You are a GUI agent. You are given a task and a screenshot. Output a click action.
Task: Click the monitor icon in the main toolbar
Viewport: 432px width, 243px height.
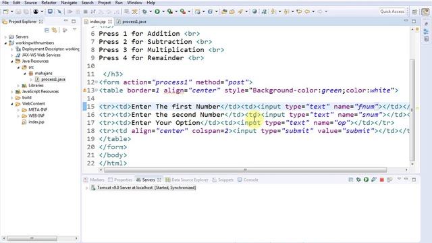(50, 11)
